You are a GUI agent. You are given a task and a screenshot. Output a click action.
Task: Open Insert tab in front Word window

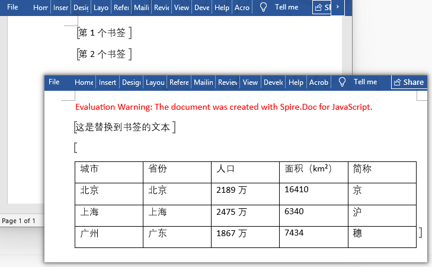point(107,82)
